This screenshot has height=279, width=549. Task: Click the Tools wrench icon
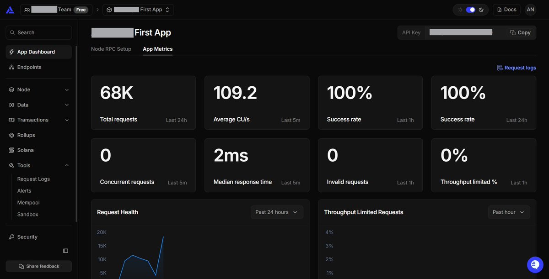(11, 165)
